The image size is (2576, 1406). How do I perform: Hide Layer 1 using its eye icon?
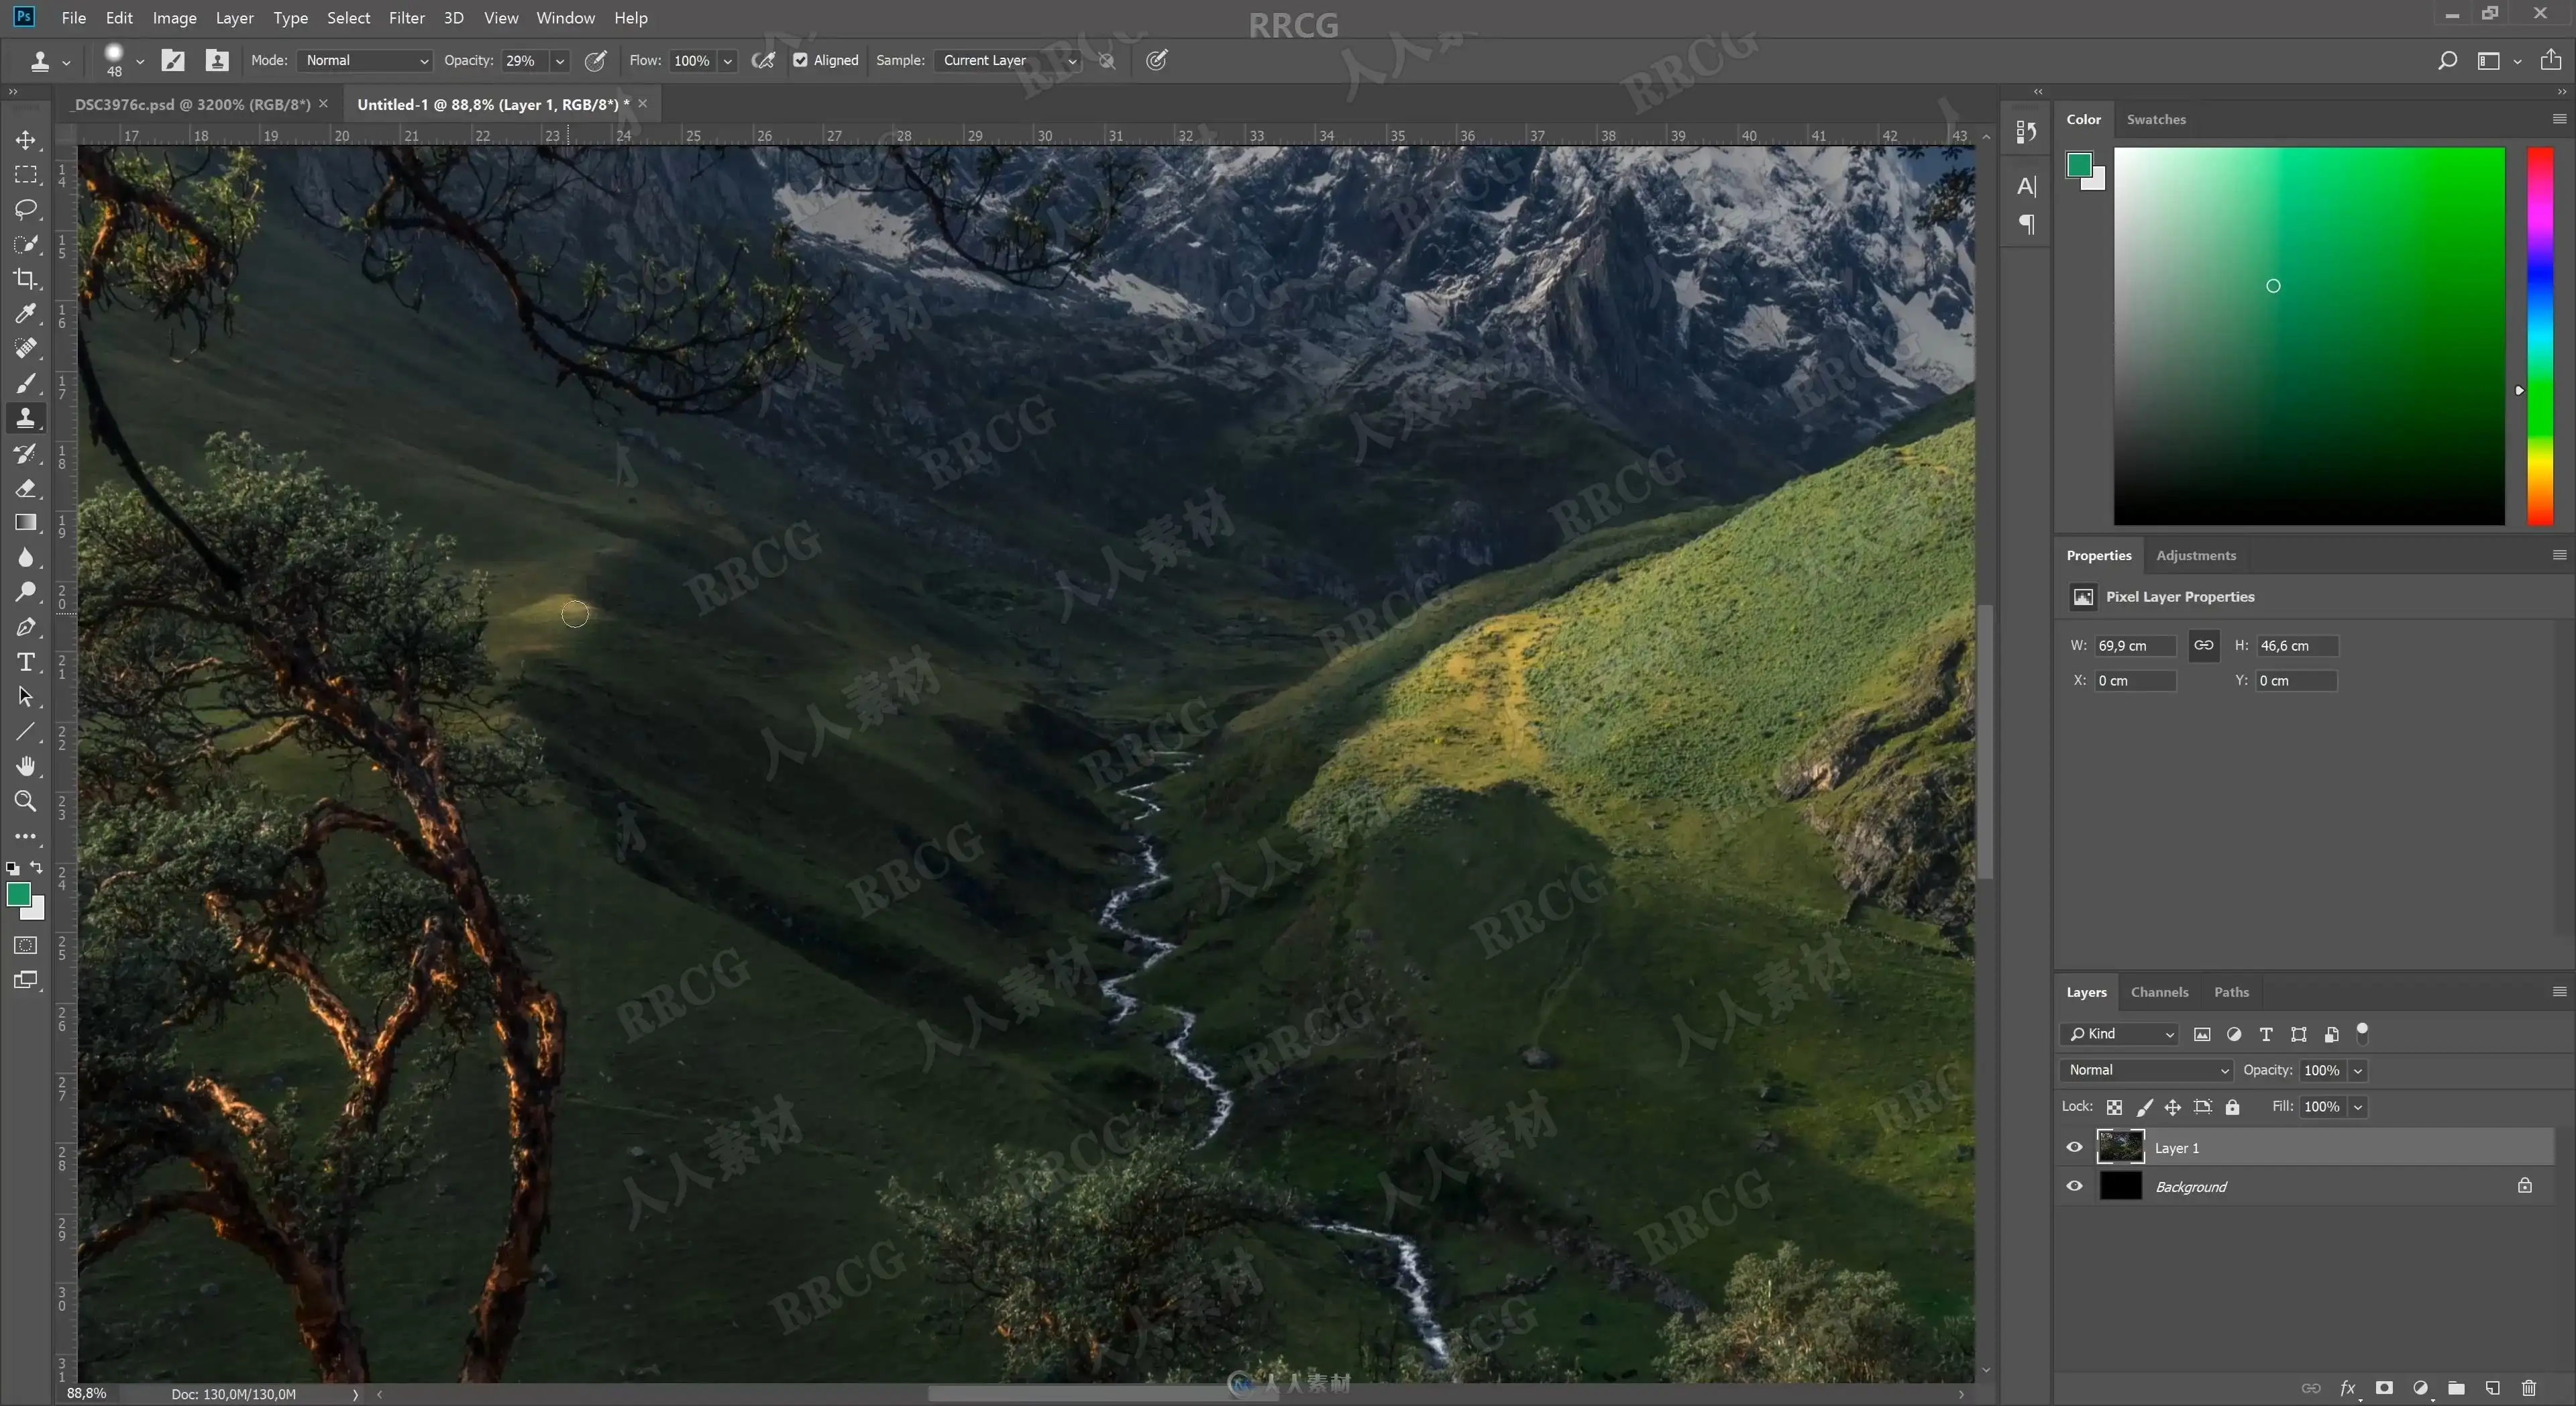click(x=2075, y=1147)
